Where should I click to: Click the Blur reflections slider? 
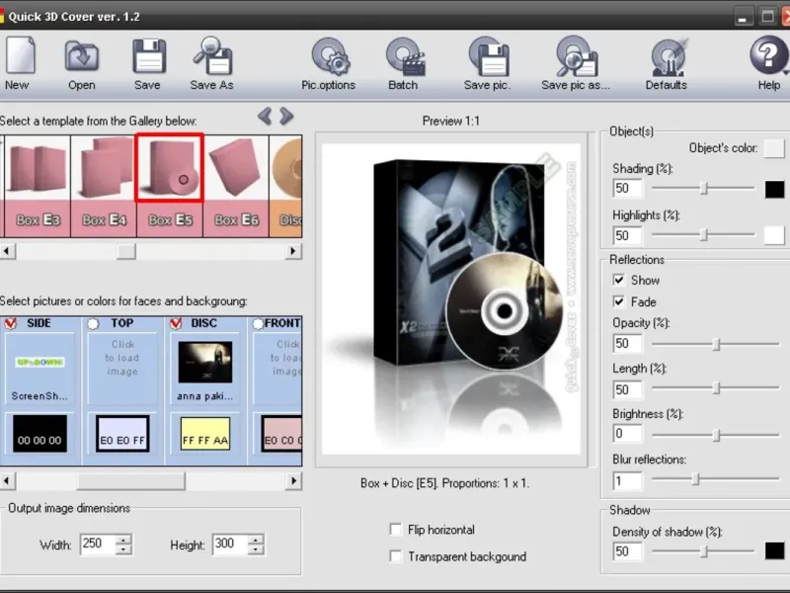click(715, 478)
